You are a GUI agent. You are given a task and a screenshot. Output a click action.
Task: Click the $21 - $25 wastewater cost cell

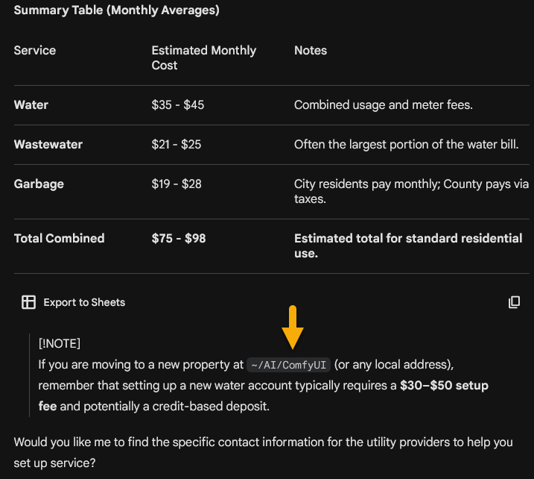pos(176,144)
